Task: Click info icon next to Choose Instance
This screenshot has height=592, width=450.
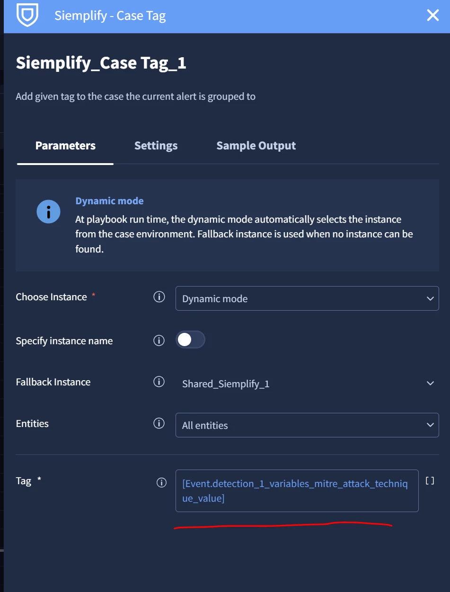Action: coord(159,297)
